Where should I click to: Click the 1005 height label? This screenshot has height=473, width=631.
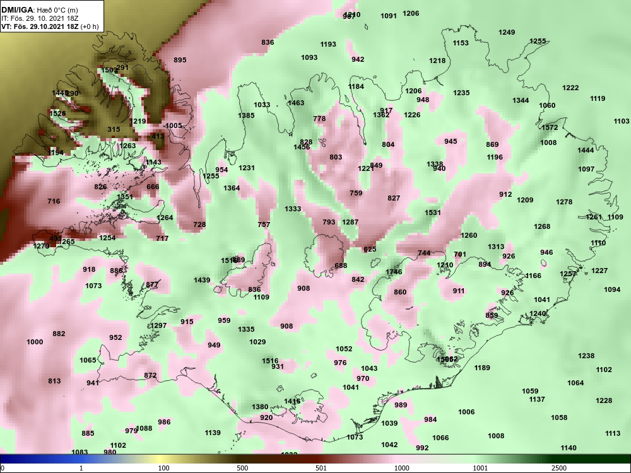(174, 126)
